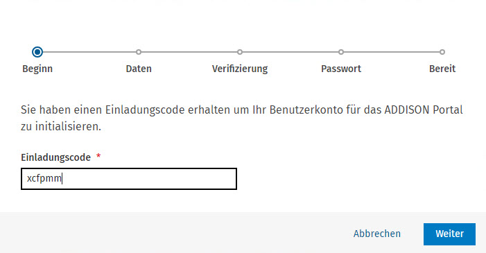Click the Beginn step circle indicator
Image resolution: width=486 pixels, height=253 pixels.
(x=37, y=52)
